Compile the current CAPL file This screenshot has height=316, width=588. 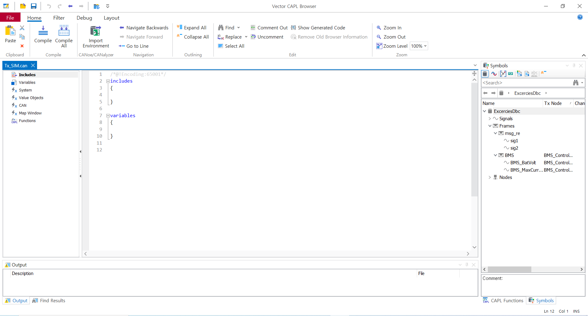point(43,34)
